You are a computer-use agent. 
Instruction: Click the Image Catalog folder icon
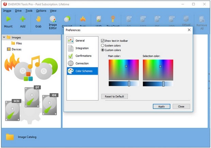(x=10, y=137)
